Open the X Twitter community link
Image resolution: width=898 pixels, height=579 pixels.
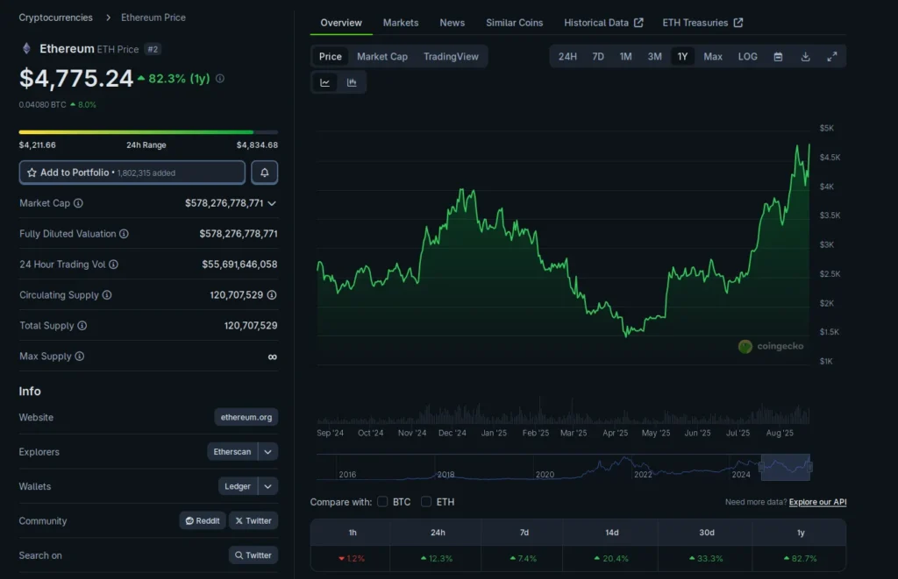click(x=253, y=520)
